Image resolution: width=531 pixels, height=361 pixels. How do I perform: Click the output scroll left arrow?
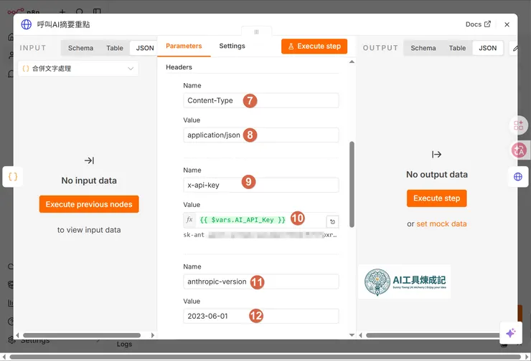360,335
